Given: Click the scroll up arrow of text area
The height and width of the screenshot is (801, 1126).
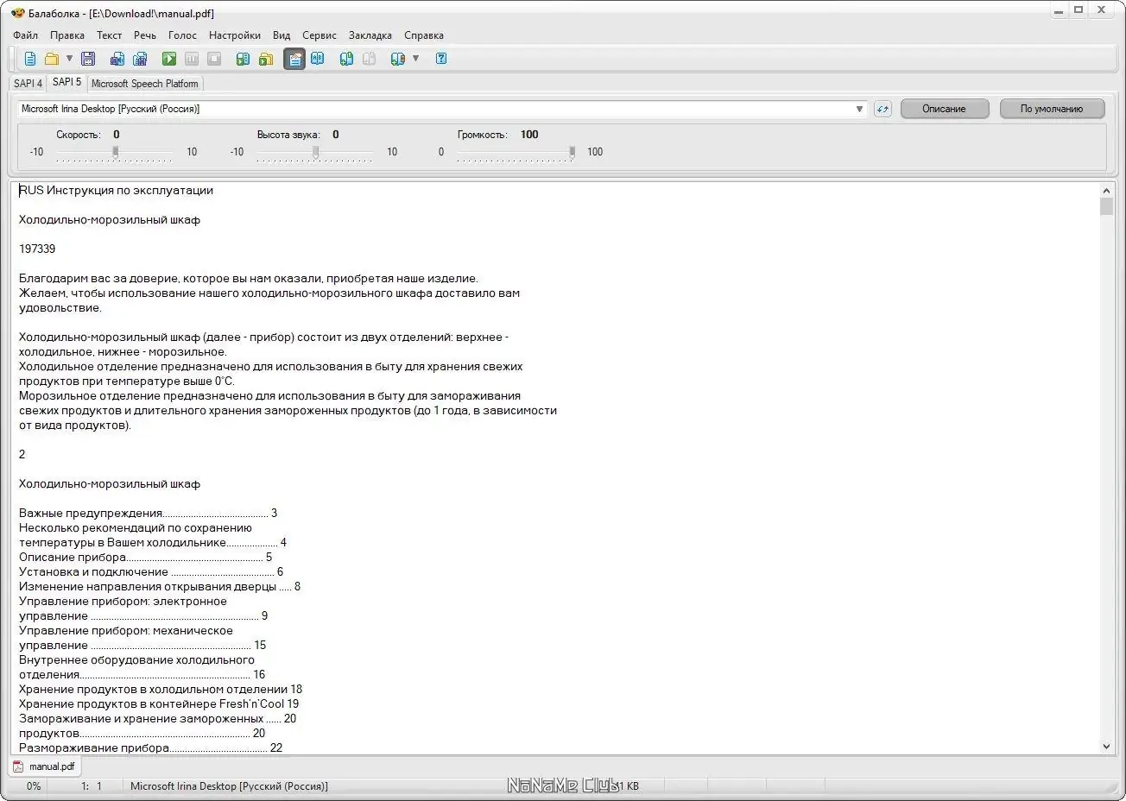Looking at the screenshot, I should click(x=1106, y=191).
